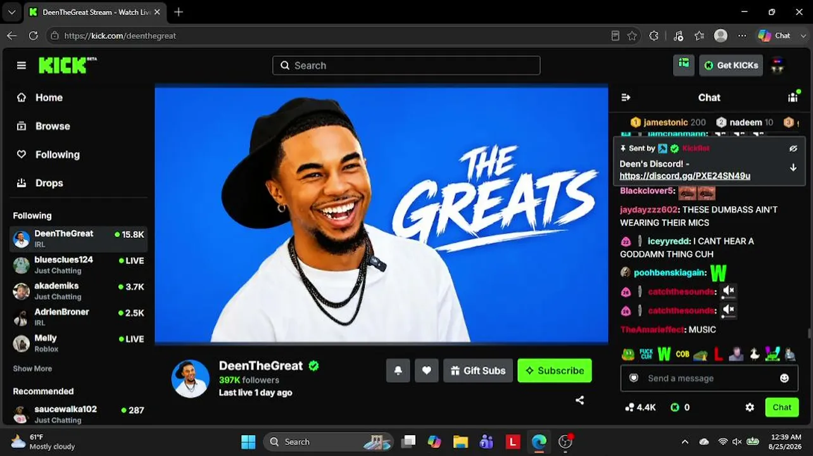Viewport: 813px width, 456px height.
Task: Open the Kick hamburger sidebar menu
Action: 22,65
